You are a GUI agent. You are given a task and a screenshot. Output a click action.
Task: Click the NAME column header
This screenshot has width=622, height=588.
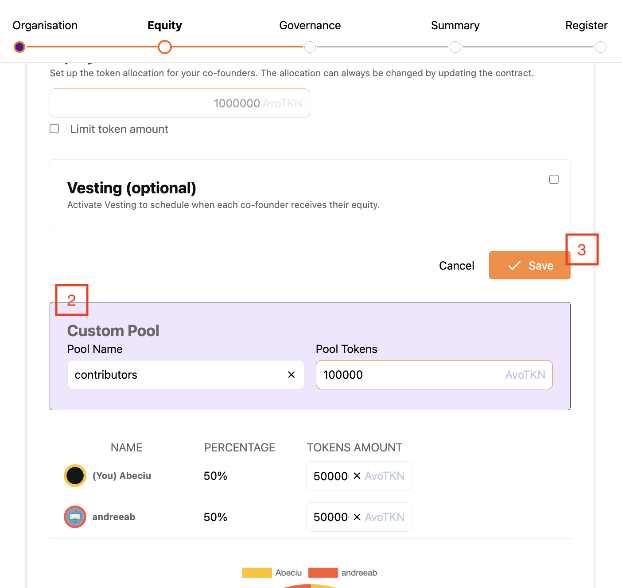[x=127, y=447]
